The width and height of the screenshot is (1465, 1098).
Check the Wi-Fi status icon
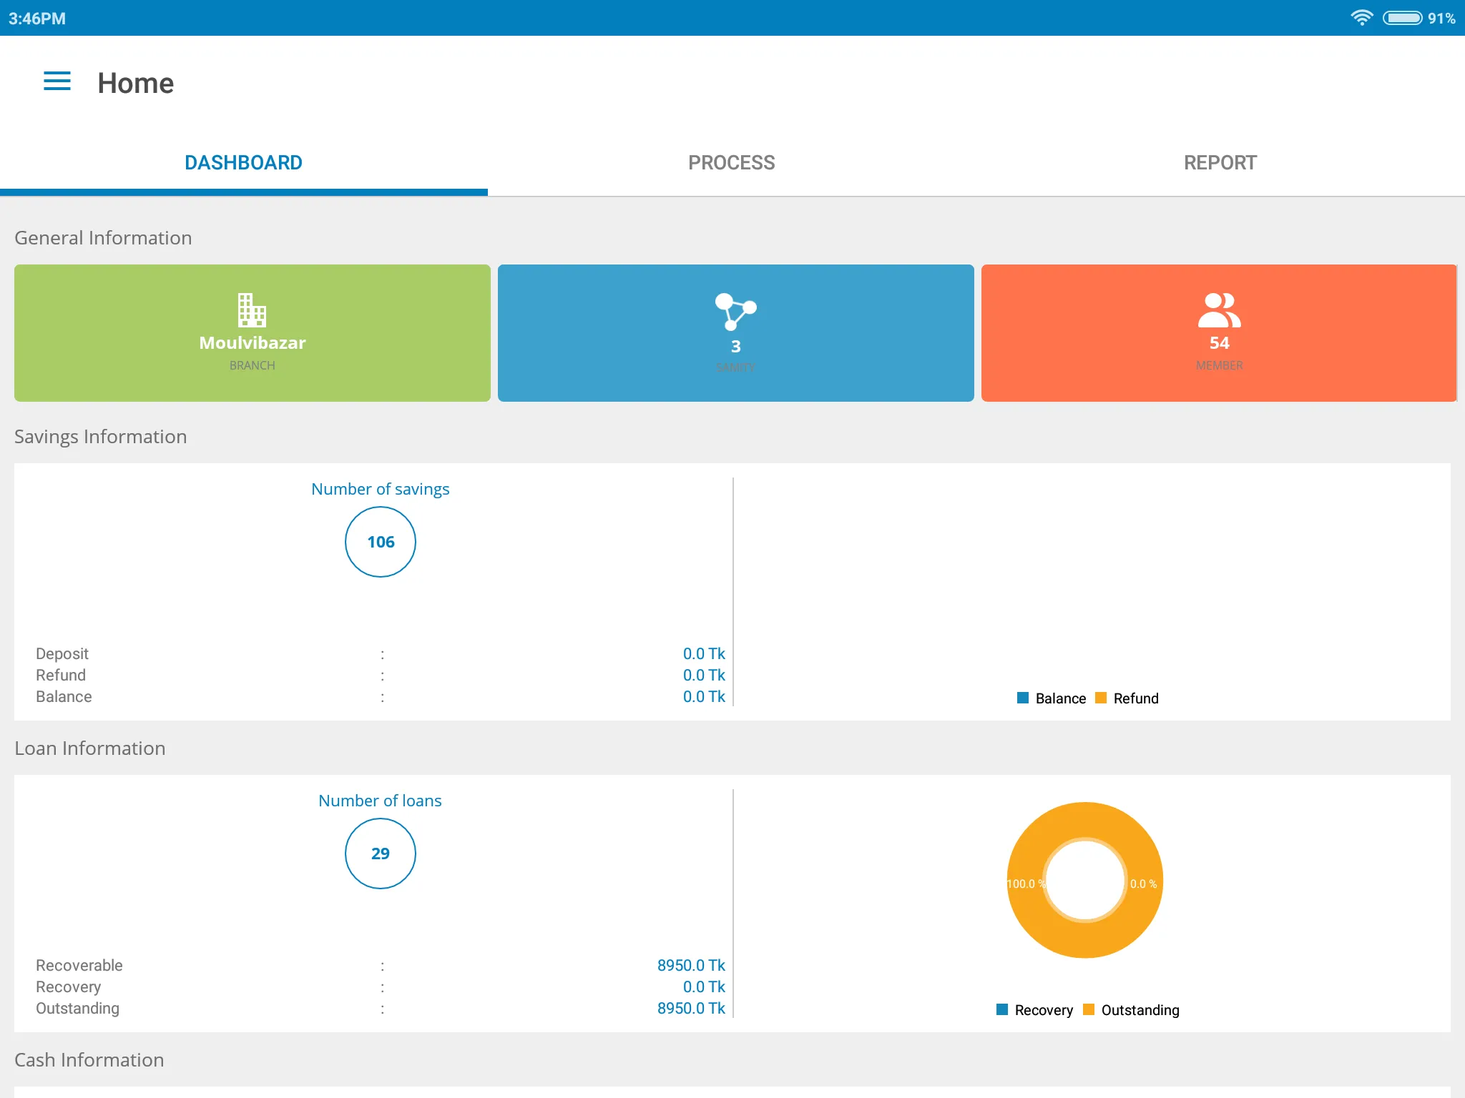[x=1362, y=18]
